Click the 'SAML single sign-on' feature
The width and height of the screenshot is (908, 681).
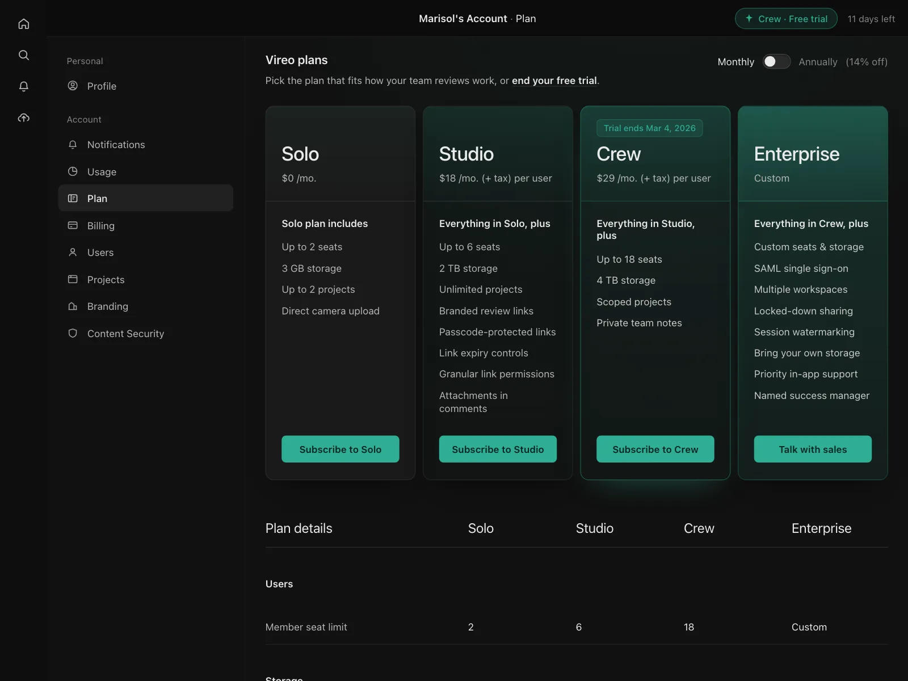[801, 268]
